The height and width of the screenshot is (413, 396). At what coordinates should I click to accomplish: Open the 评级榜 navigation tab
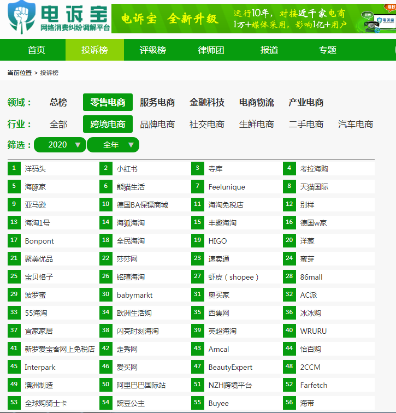[x=153, y=50]
